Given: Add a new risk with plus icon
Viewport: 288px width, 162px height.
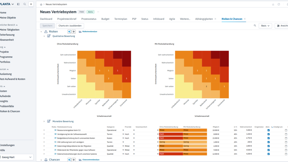Looking at the screenshot, I should click(74, 32).
